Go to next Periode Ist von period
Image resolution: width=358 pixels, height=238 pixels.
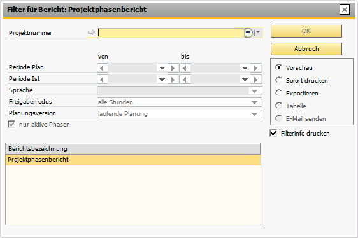coord(173,80)
